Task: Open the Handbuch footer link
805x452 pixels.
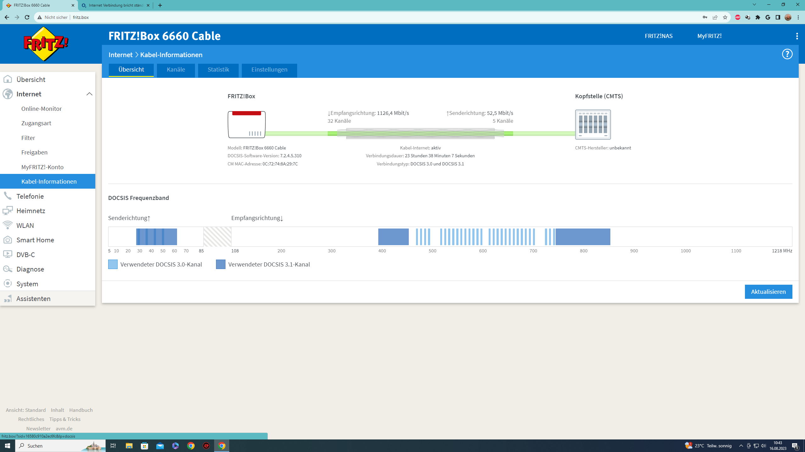Action: [81, 410]
